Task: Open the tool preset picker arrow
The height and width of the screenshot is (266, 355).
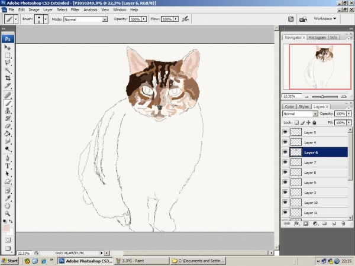Action: (15, 20)
